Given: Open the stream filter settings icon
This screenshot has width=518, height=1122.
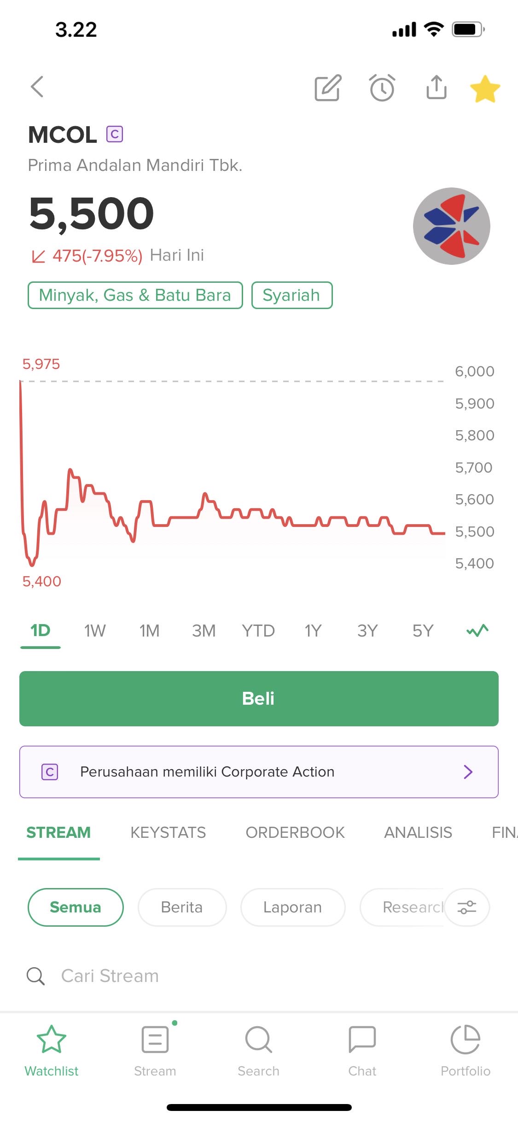Looking at the screenshot, I should click(x=466, y=907).
